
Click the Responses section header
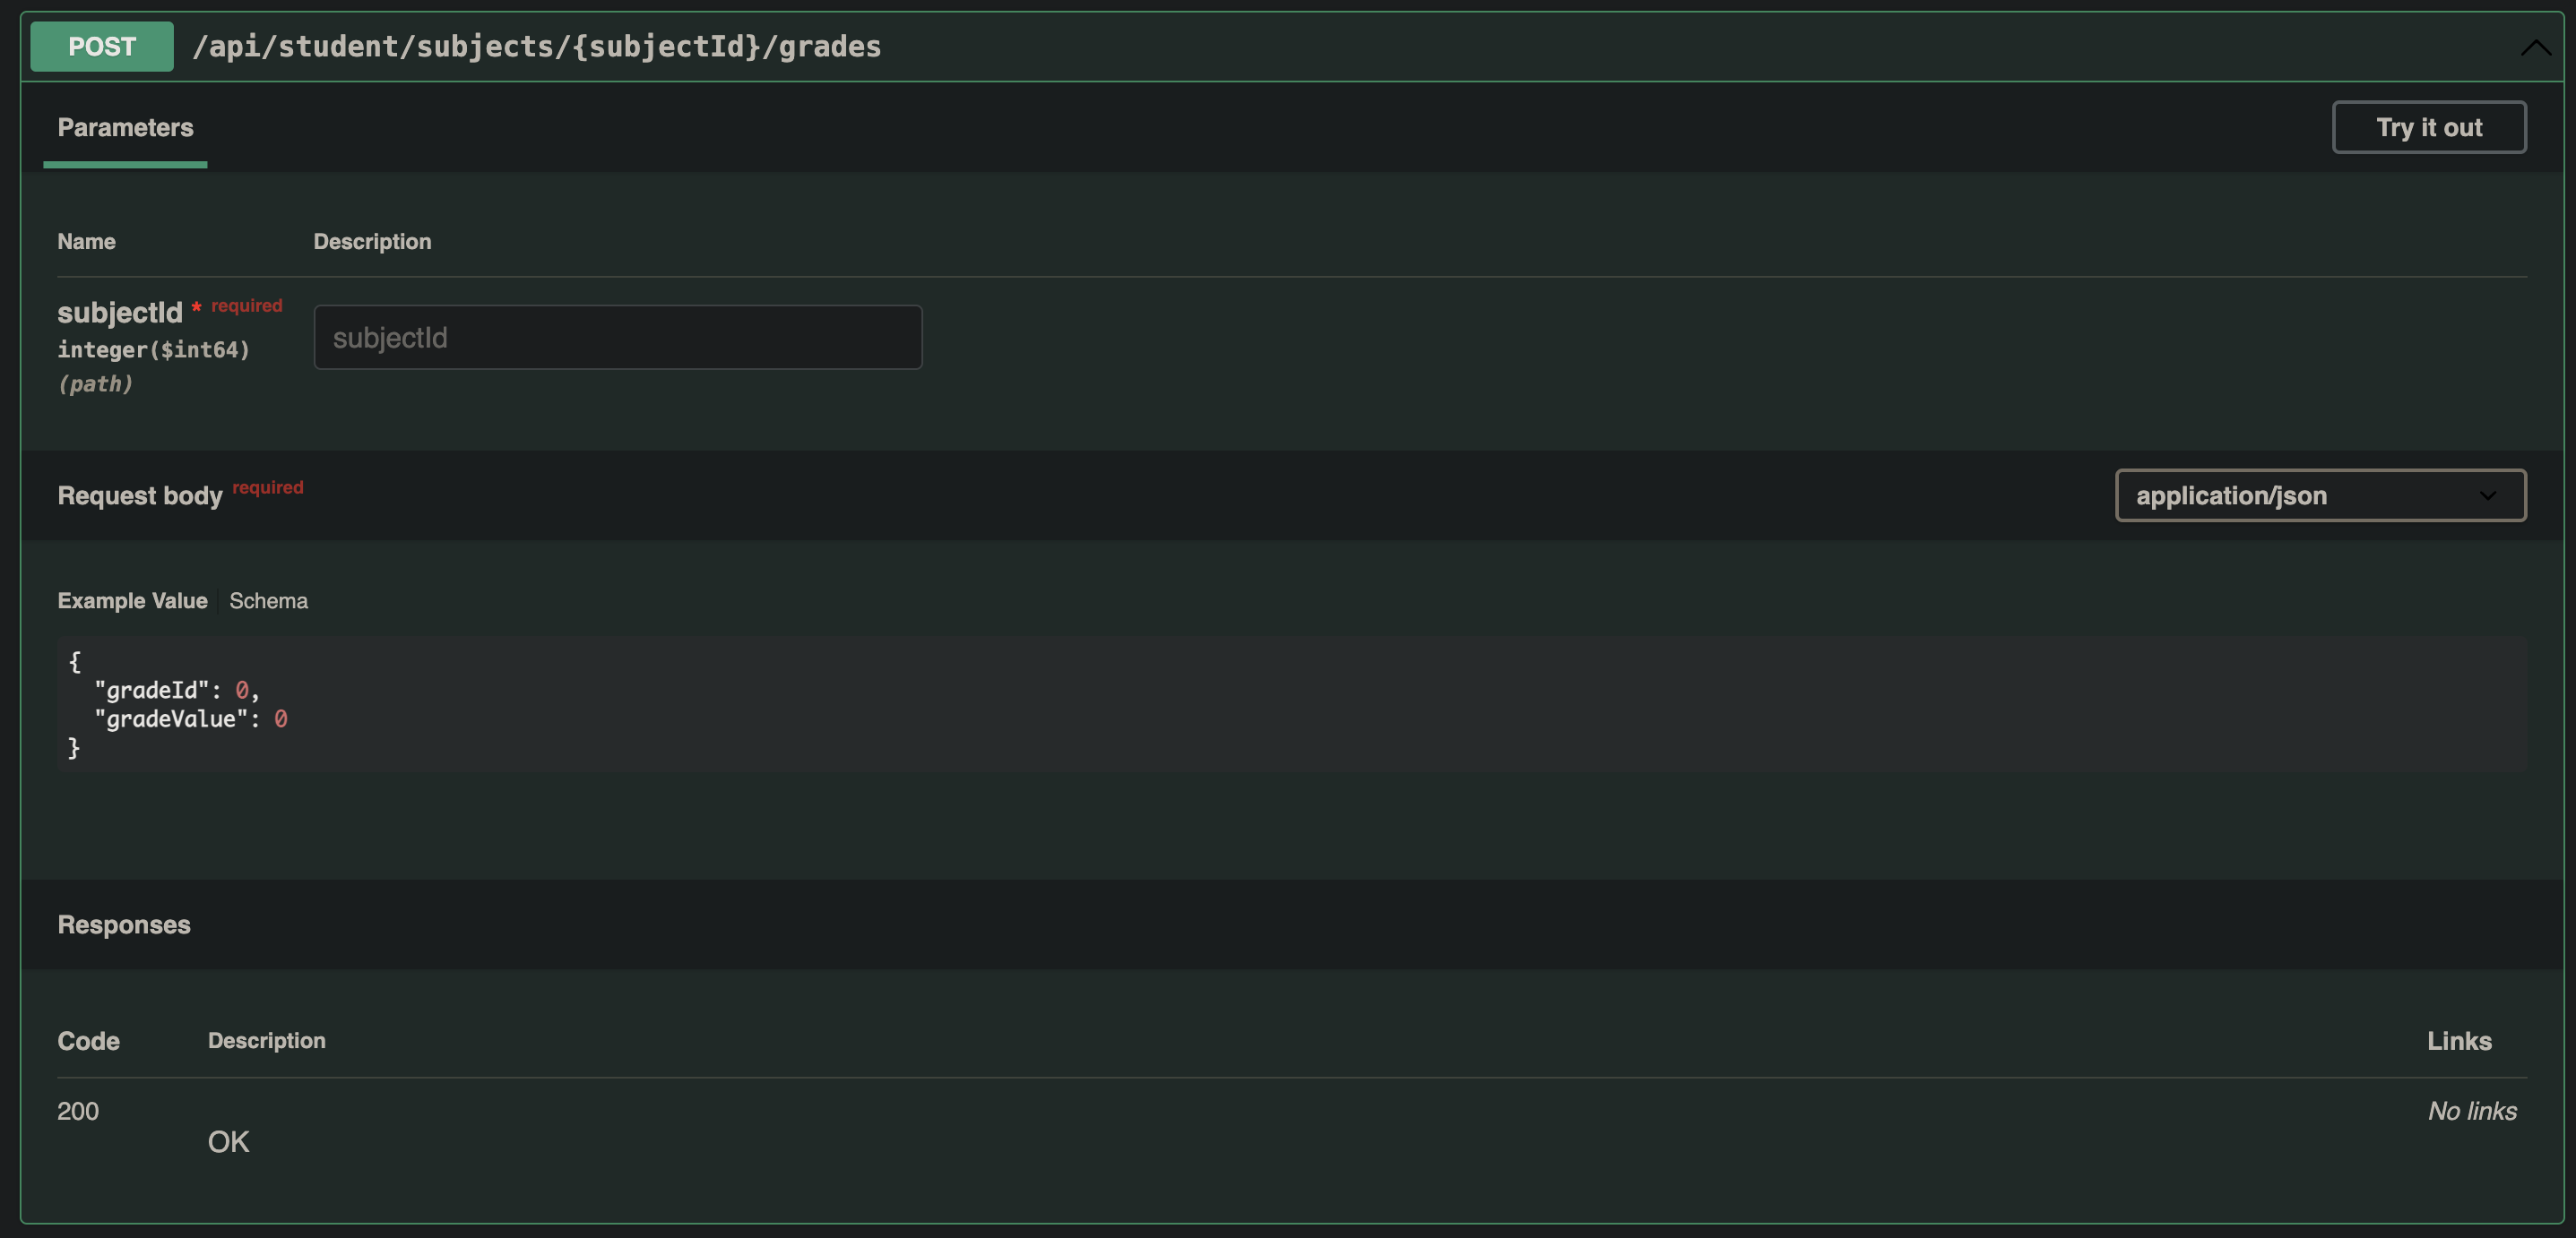[124, 924]
